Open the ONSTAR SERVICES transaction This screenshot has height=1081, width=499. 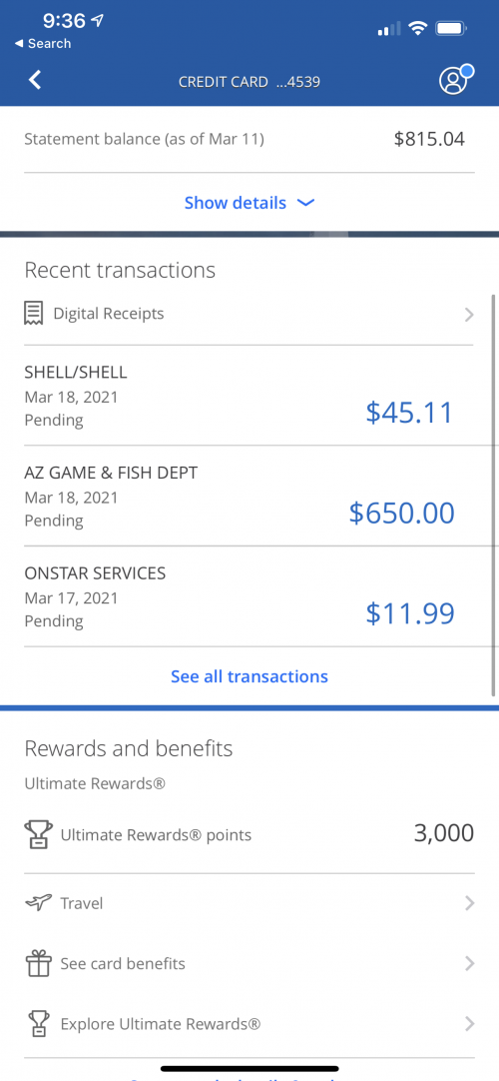249,596
